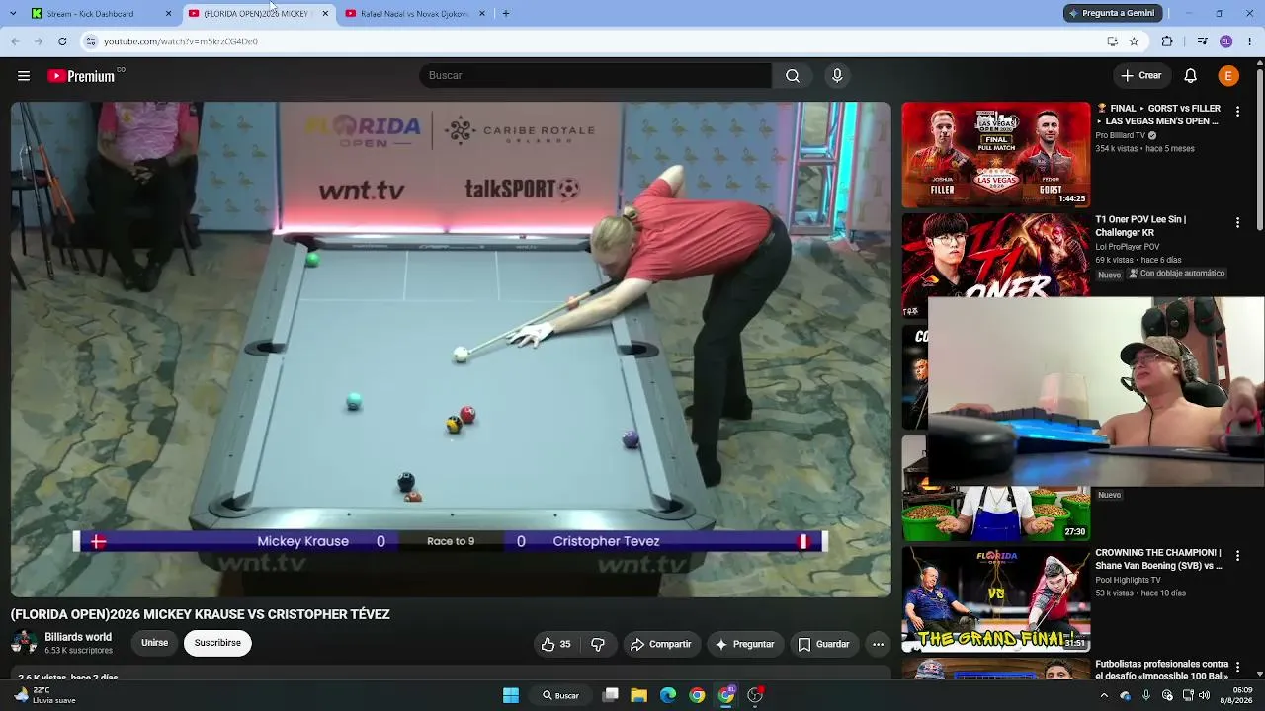Open the Billiards world channel avatar
This screenshot has width=1265, height=711.
(24, 643)
